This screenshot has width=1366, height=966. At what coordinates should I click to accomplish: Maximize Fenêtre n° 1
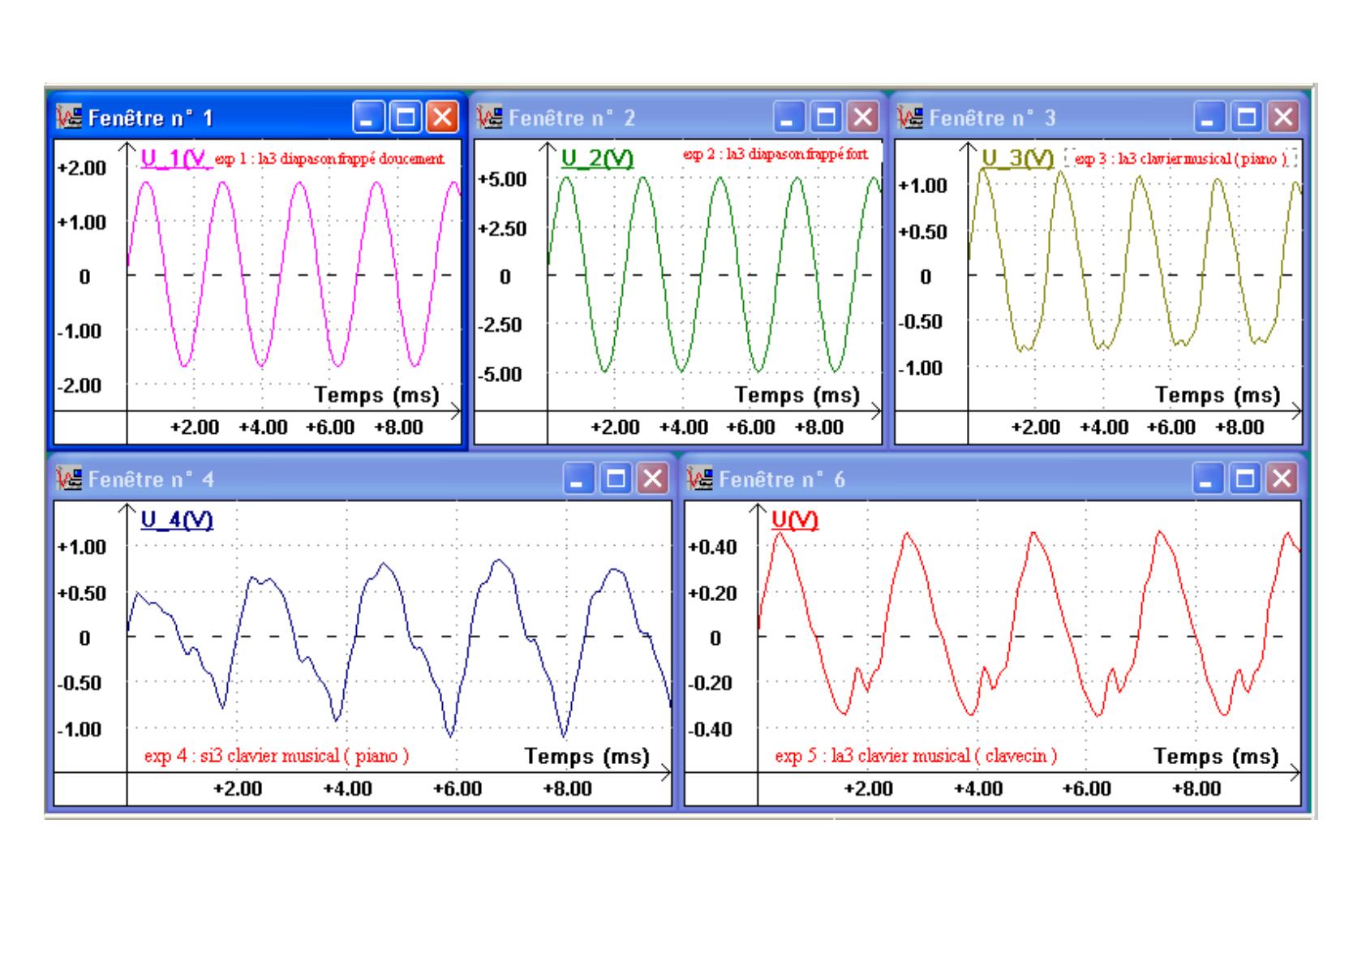pyautogui.click(x=405, y=118)
